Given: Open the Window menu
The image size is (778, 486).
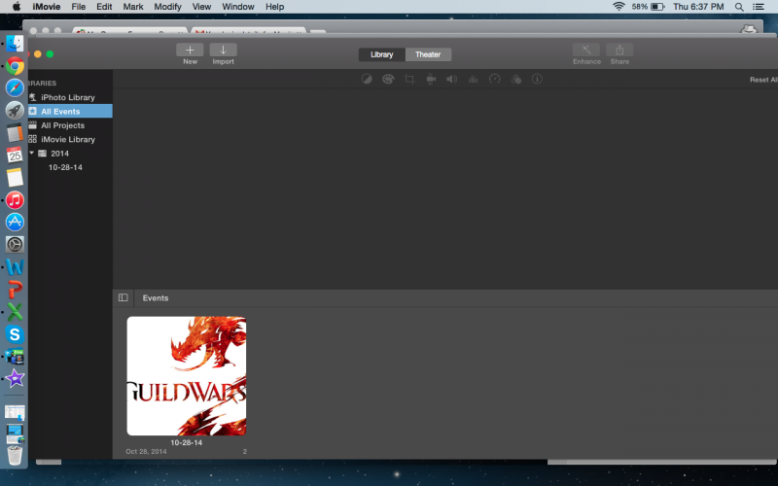Looking at the screenshot, I should click(x=238, y=7).
